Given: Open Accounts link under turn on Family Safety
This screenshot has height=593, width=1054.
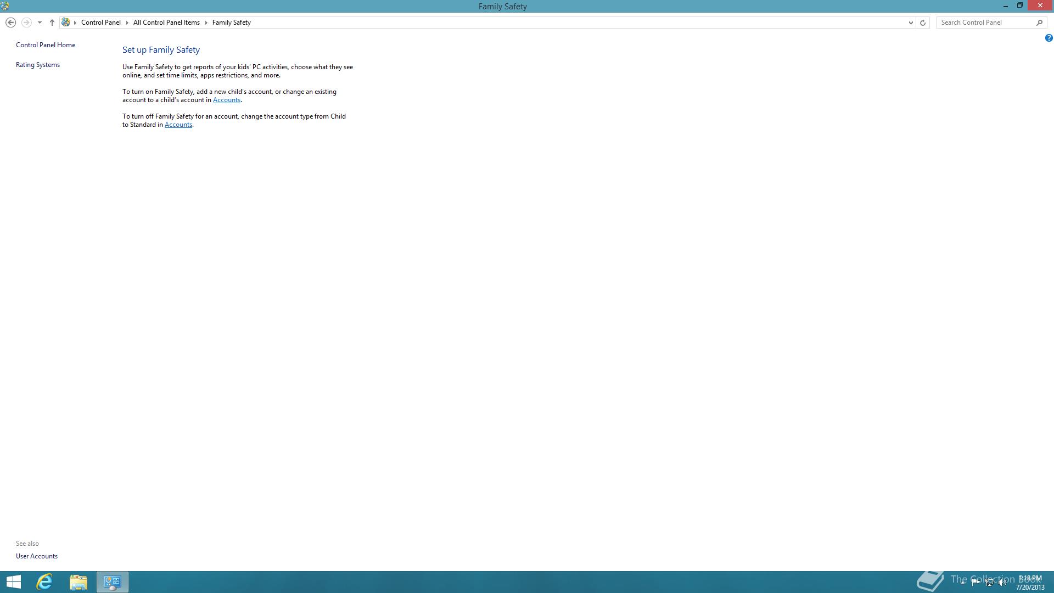Looking at the screenshot, I should [x=227, y=100].
